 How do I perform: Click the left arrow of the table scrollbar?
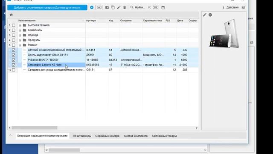[9, 128]
